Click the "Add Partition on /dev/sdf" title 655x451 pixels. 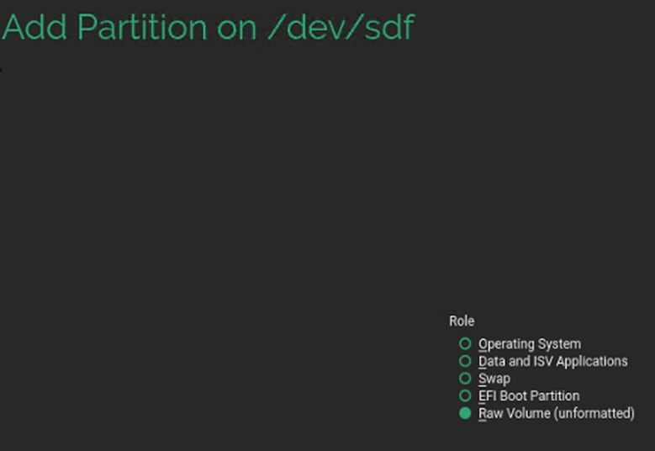pos(208,28)
